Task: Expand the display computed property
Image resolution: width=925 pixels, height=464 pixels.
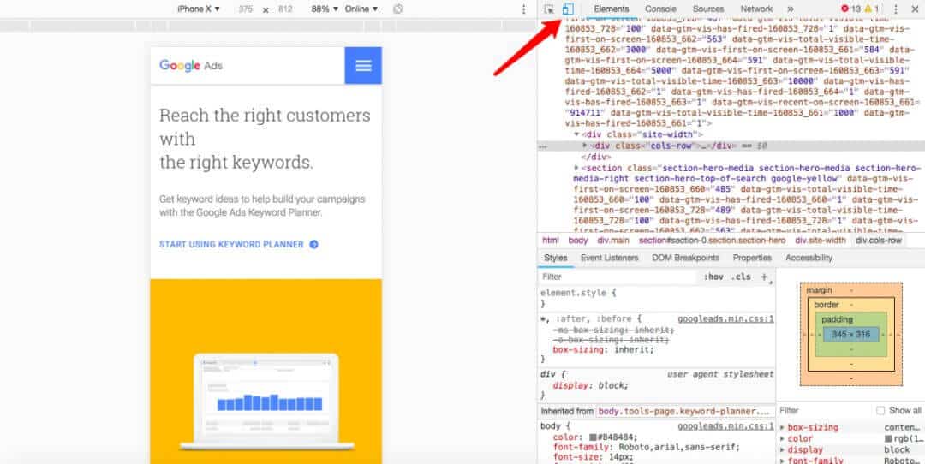Action: click(783, 449)
